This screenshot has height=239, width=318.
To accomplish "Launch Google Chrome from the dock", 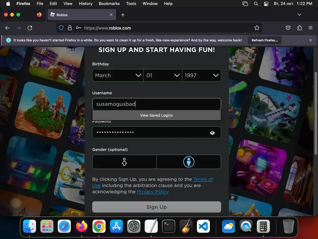I will (x=99, y=226).
